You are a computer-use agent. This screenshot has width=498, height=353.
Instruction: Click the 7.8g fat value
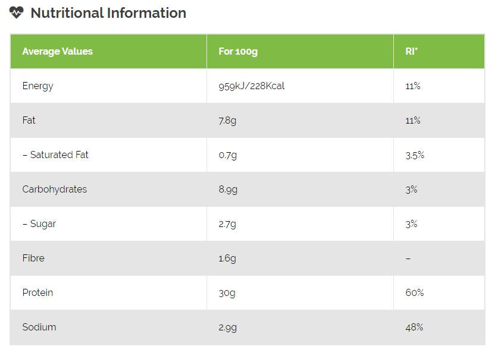pyautogui.click(x=227, y=121)
